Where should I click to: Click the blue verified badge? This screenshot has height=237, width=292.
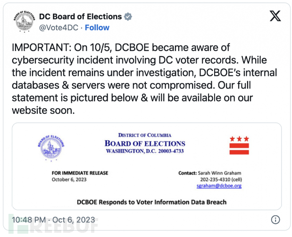coord(128,17)
